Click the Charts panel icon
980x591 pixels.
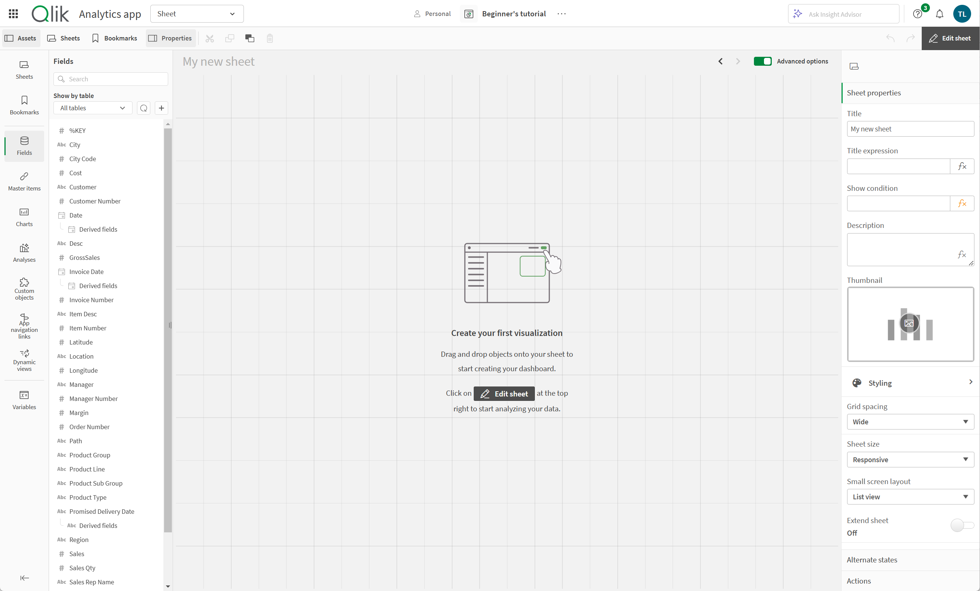[24, 217]
